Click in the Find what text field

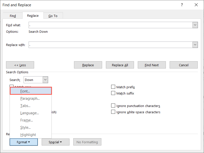(110, 25)
